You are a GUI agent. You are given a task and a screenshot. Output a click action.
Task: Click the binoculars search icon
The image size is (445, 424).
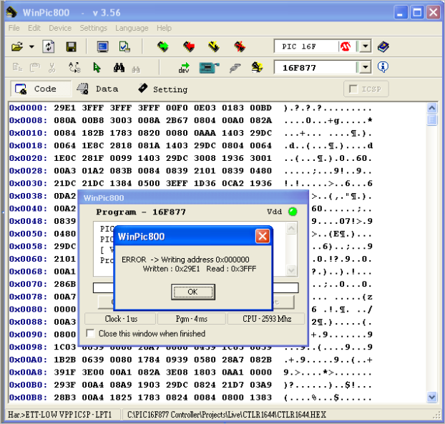[x=119, y=68]
